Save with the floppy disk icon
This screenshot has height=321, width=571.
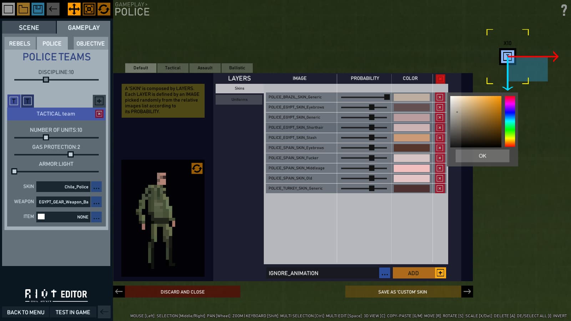38,9
